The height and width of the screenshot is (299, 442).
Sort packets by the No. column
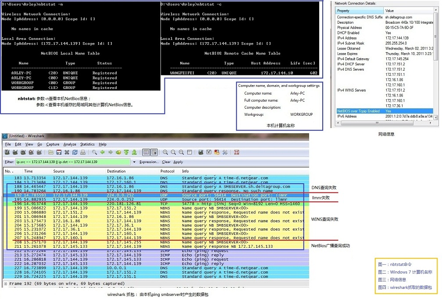(12, 171)
